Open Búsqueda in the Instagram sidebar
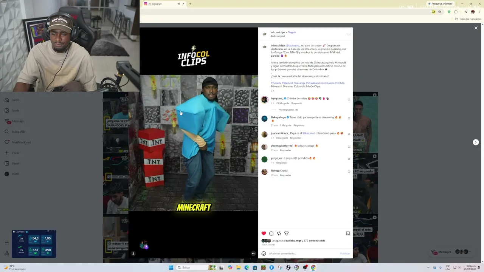The width and height of the screenshot is (484, 272). point(15,132)
